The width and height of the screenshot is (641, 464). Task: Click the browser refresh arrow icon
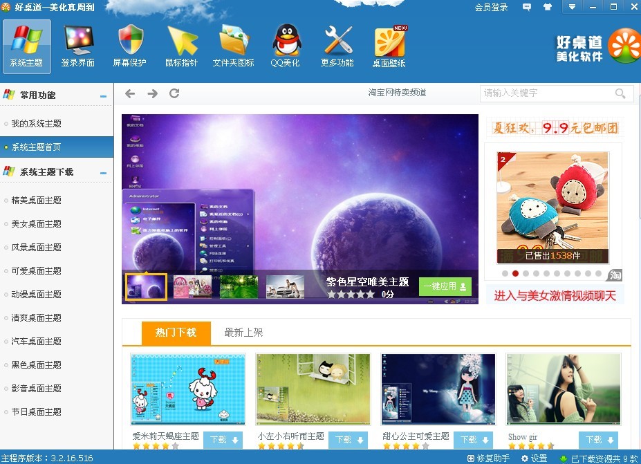174,93
